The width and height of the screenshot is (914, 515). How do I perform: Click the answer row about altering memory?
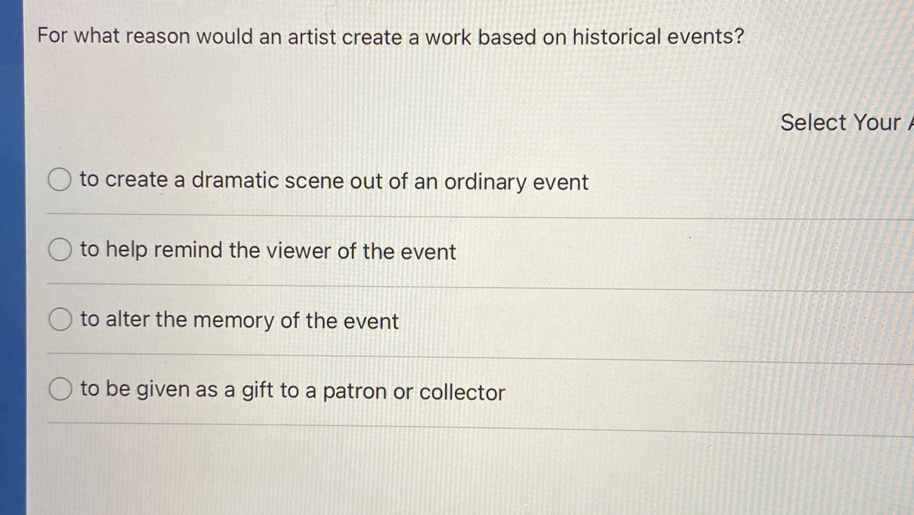click(239, 321)
